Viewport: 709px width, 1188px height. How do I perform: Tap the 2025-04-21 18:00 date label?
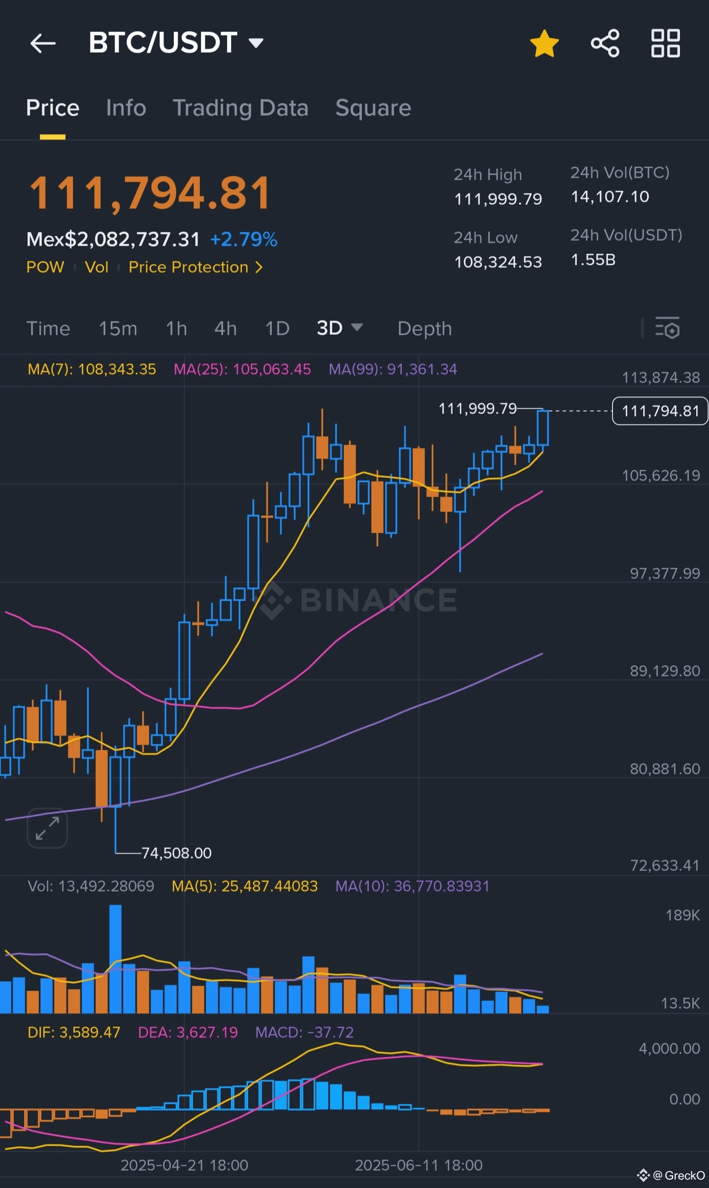(184, 1165)
